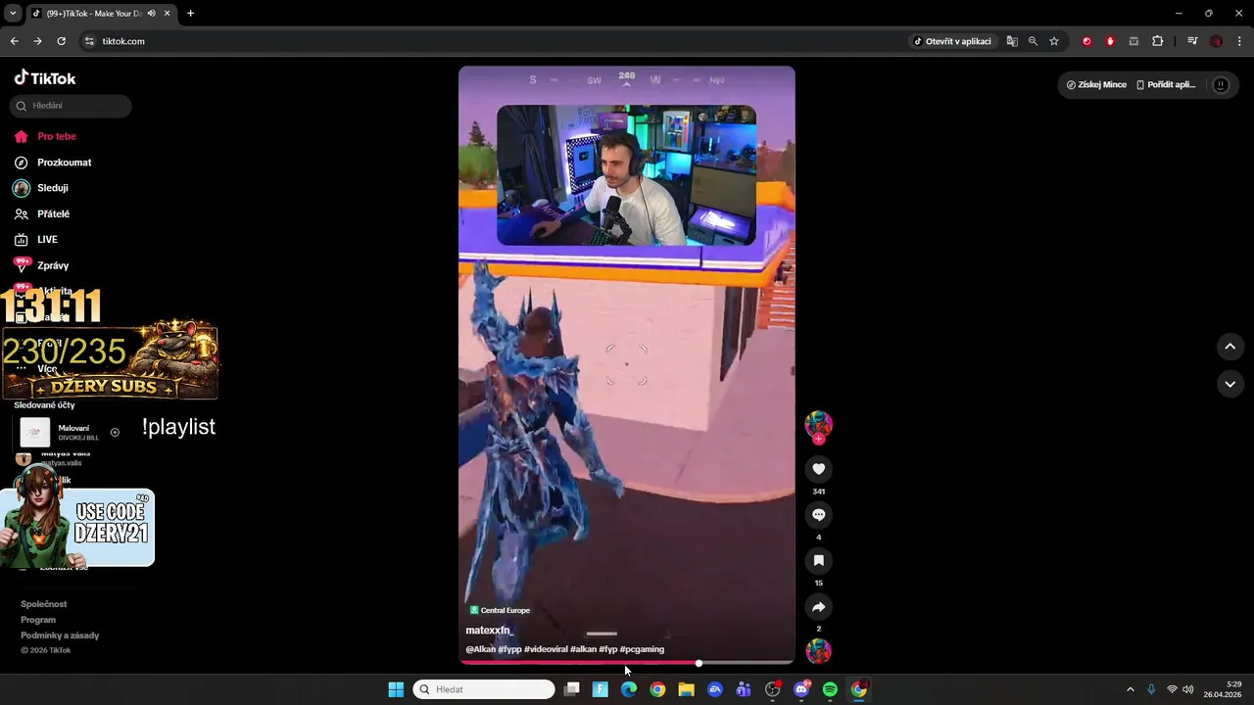This screenshot has height=705, width=1254.
Task: Open the volume speaker tray icon
Action: click(x=1188, y=689)
